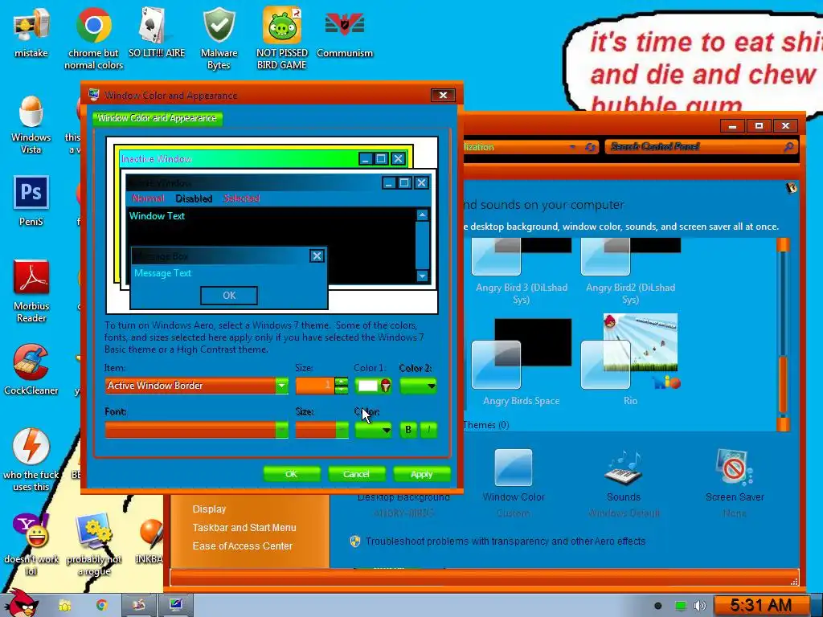Click 'Normal' menu item in preview
The image size is (823, 617).
[148, 198]
